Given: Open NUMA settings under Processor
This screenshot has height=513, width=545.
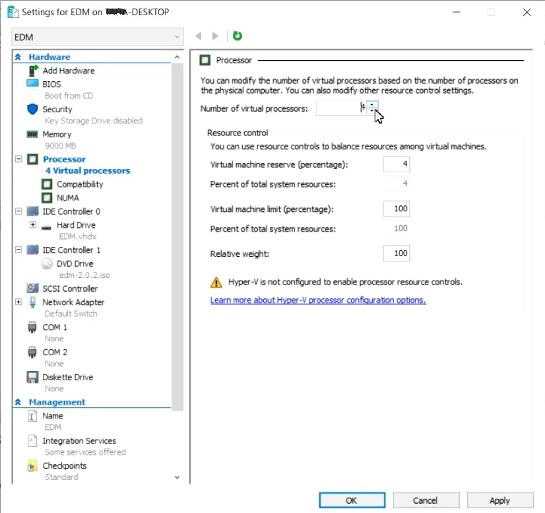Looking at the screenshot, I should coord(67,197).
